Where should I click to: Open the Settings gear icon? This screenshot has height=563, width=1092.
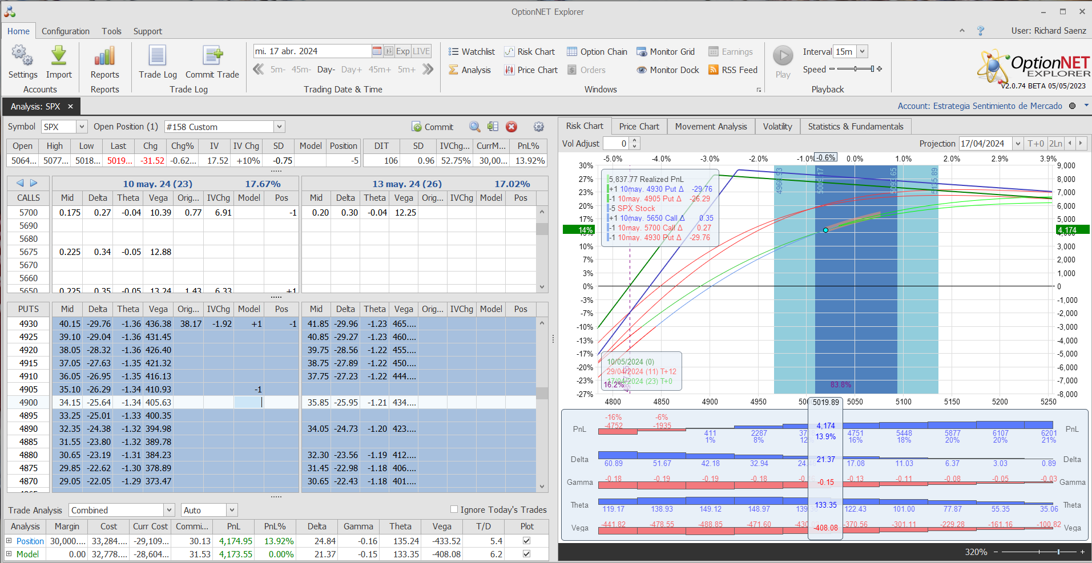pos(22,56)
